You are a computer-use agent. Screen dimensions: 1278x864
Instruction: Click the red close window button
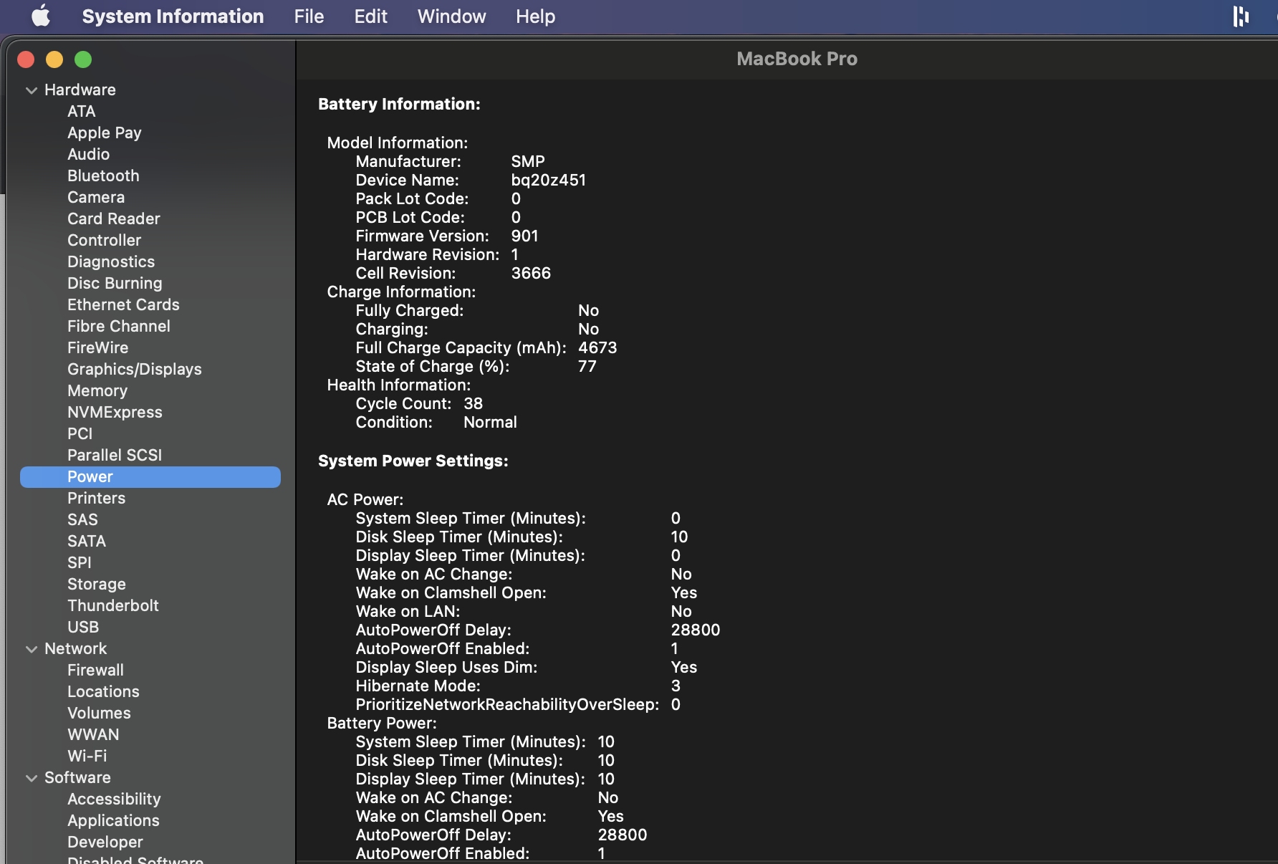point(26,59)
